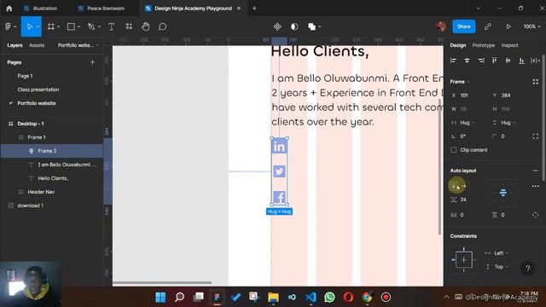The width and height of the screenshot is (546, 307).
Task: Click Align left icon
Action: pos(453,61)
